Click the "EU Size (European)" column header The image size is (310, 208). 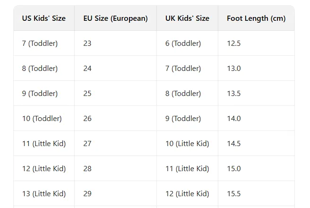(115, 18)
